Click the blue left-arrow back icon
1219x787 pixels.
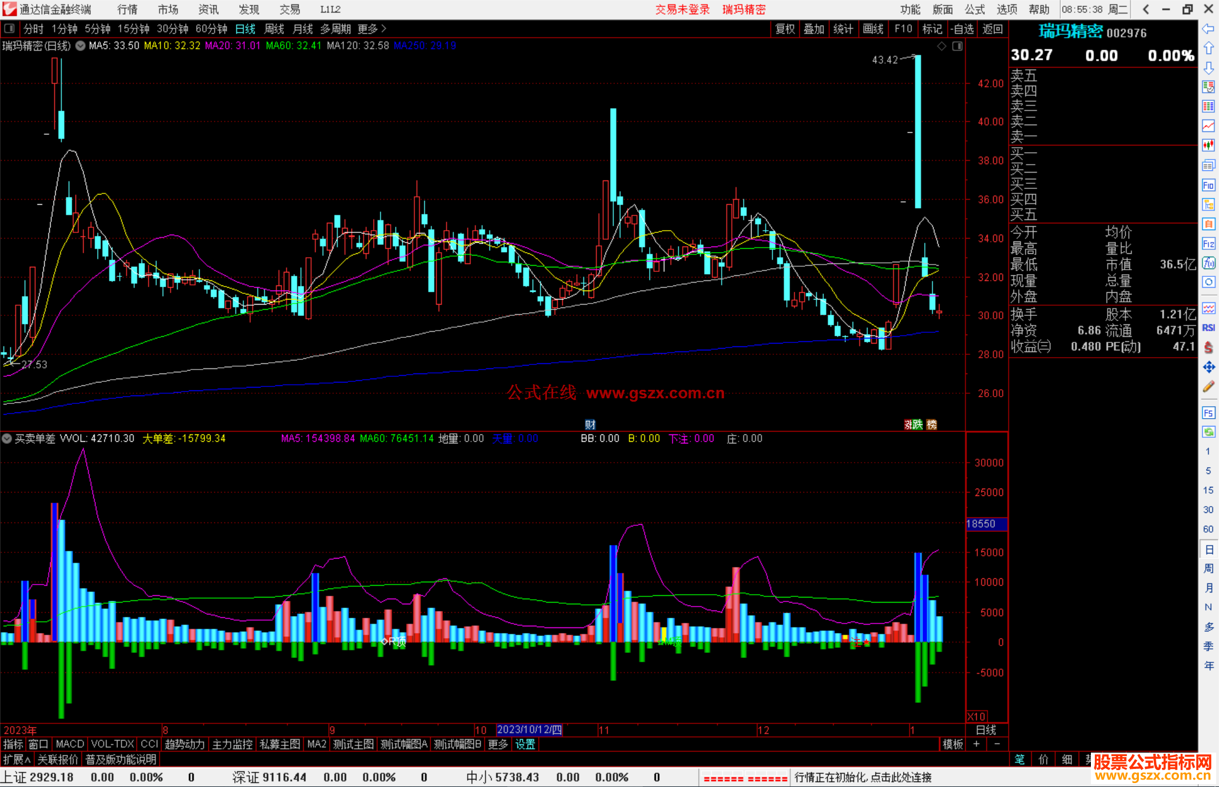(1208, 29)
